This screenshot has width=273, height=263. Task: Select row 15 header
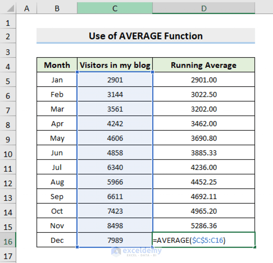(8, 225)
